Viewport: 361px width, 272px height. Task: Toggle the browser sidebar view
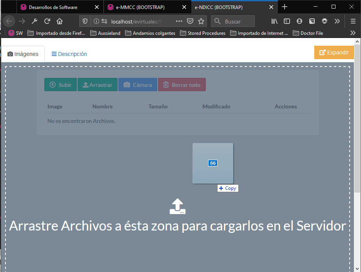(x=287, y=21)
